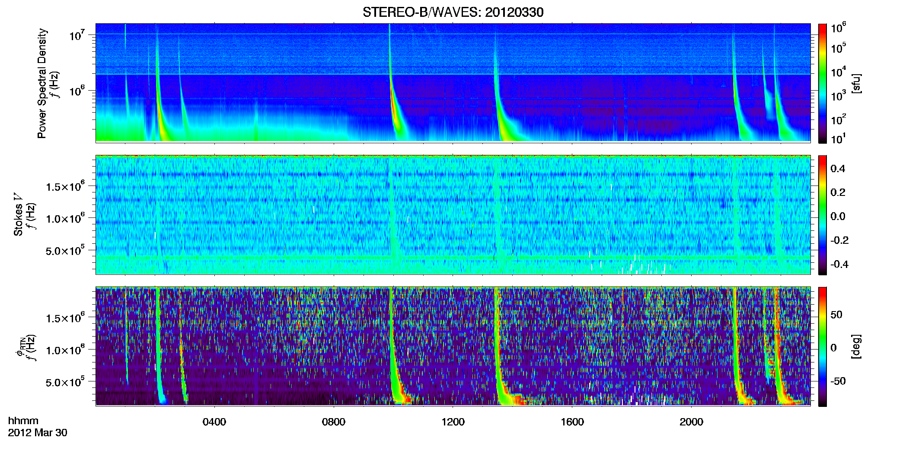
Task: Click the -50 label on degree color bar
Action: coord(838,381)
